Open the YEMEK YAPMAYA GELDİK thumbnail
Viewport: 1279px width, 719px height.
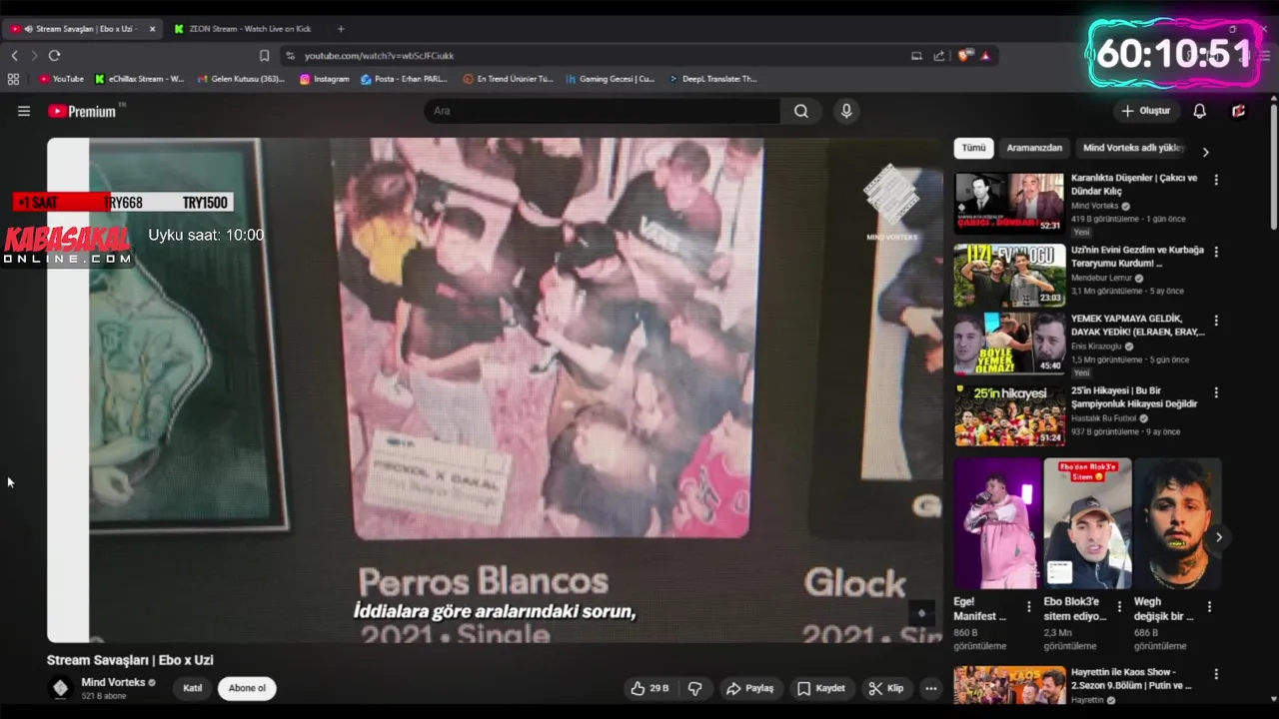[1009, 346]
